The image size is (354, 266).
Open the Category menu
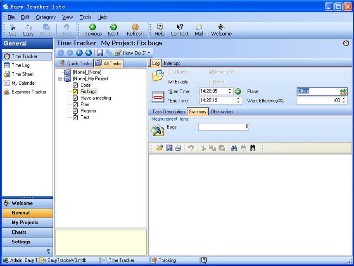point(45,17)
